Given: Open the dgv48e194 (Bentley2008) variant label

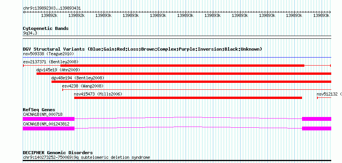Looking at the screenshot, I should [x=78, y=78].
